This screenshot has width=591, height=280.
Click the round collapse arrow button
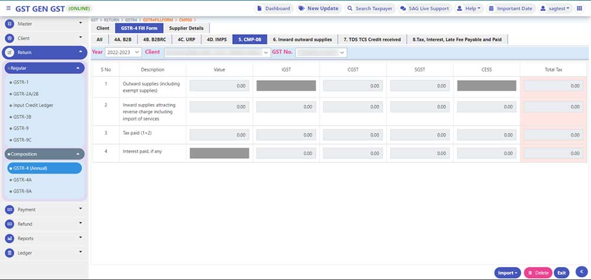580,272
